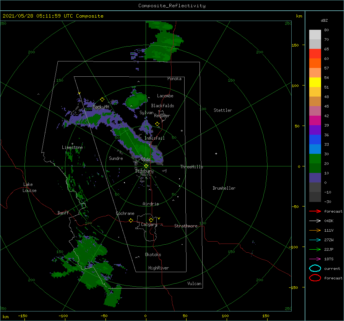Click the Composite_Reflectivity title
344x321 pixels.
click(x=172, y=6)
